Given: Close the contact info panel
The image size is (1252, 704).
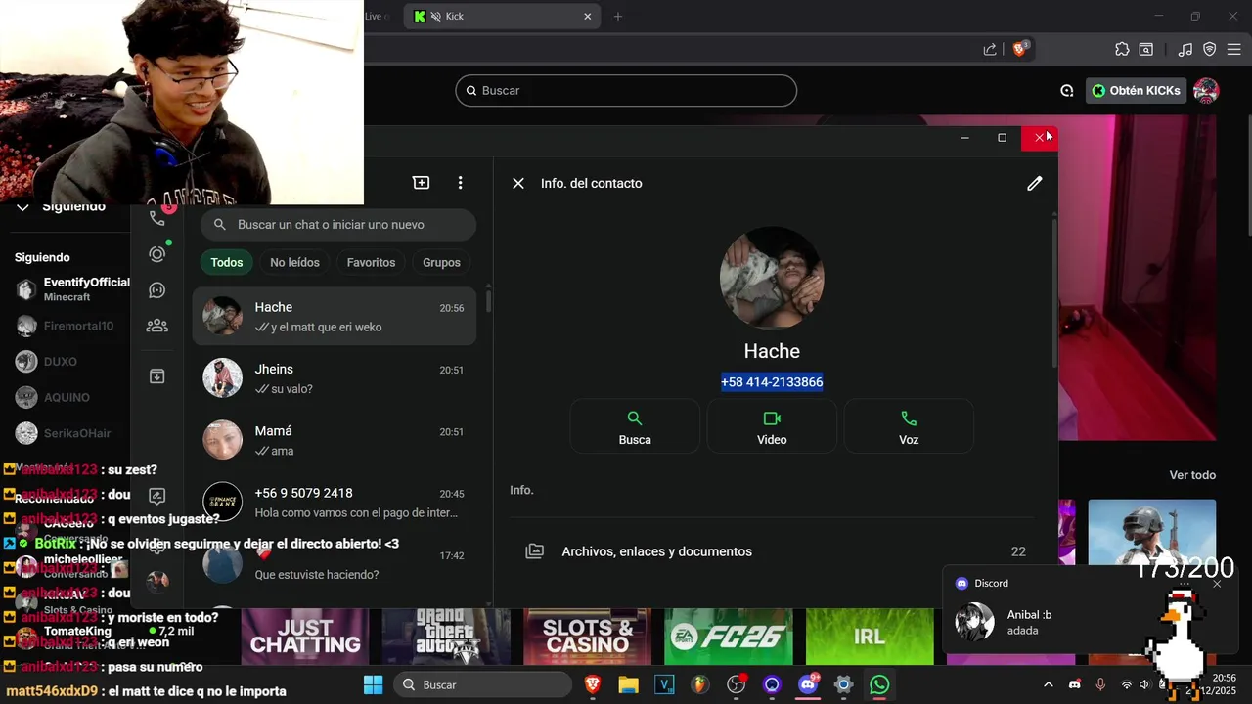Looking at the screenshot, I should (518, 183).
